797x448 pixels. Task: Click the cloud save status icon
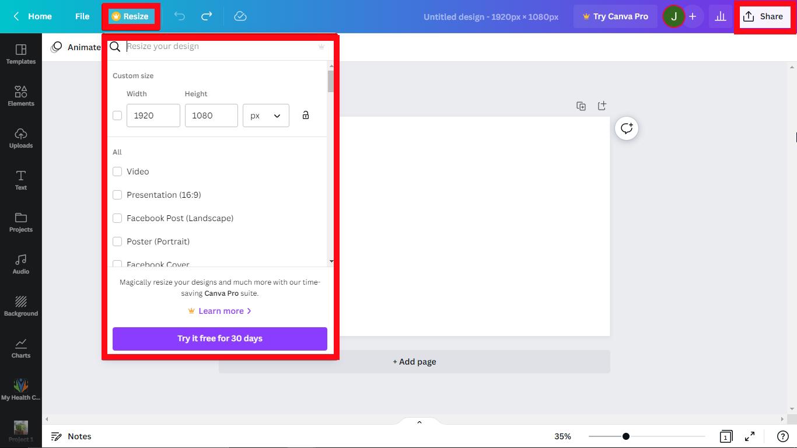pos(240,16)
